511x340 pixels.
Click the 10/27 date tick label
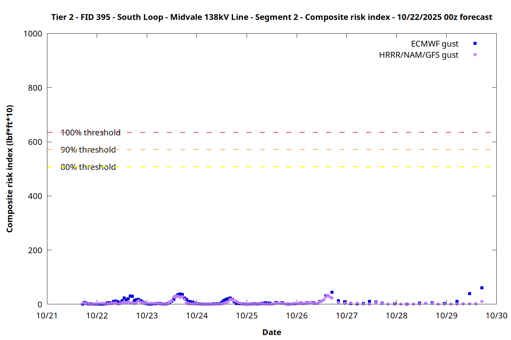(346, 316)
